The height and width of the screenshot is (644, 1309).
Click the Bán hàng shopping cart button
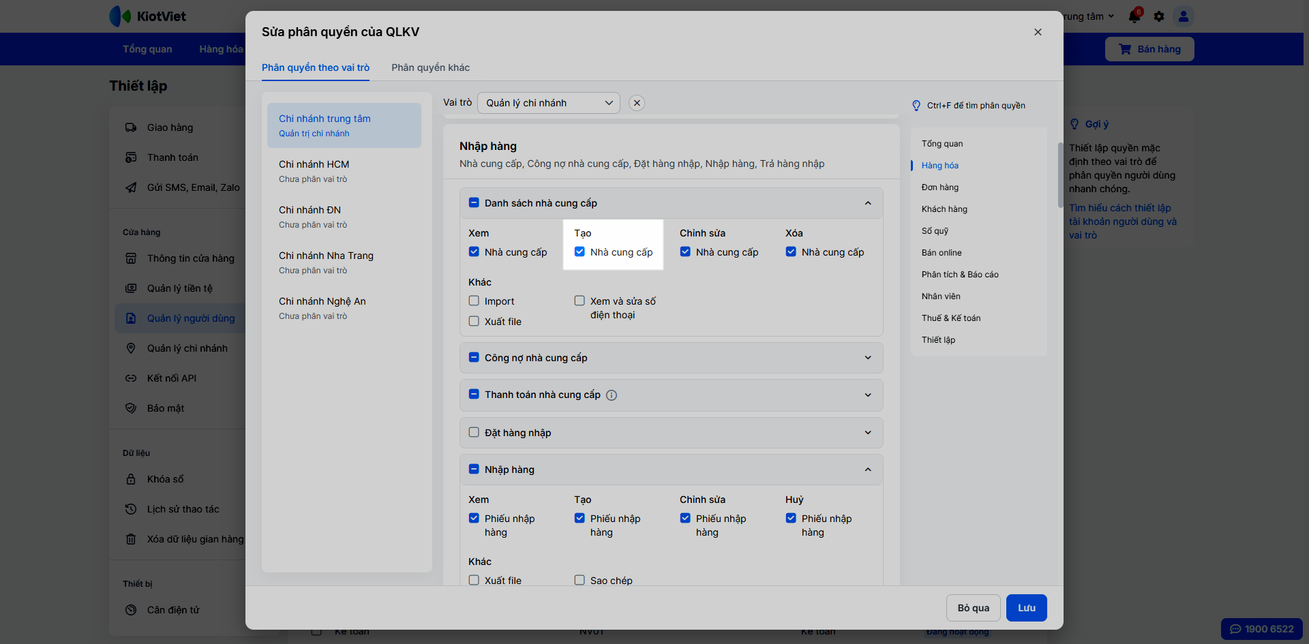[x=1149, y=49]
